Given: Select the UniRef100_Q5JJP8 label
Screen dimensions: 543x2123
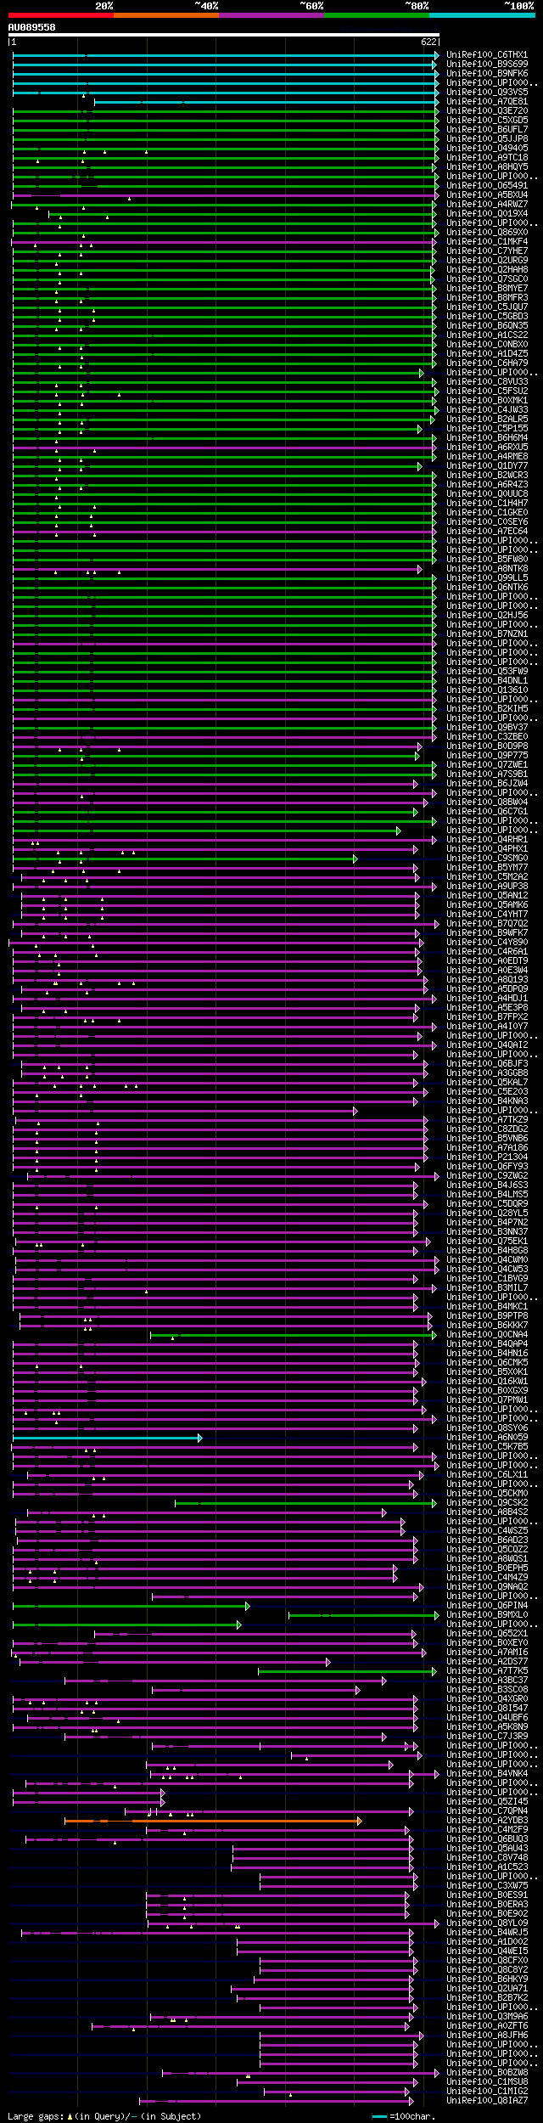Looking at the screenshot, I should pyautogui.click(x=487, y=139).
